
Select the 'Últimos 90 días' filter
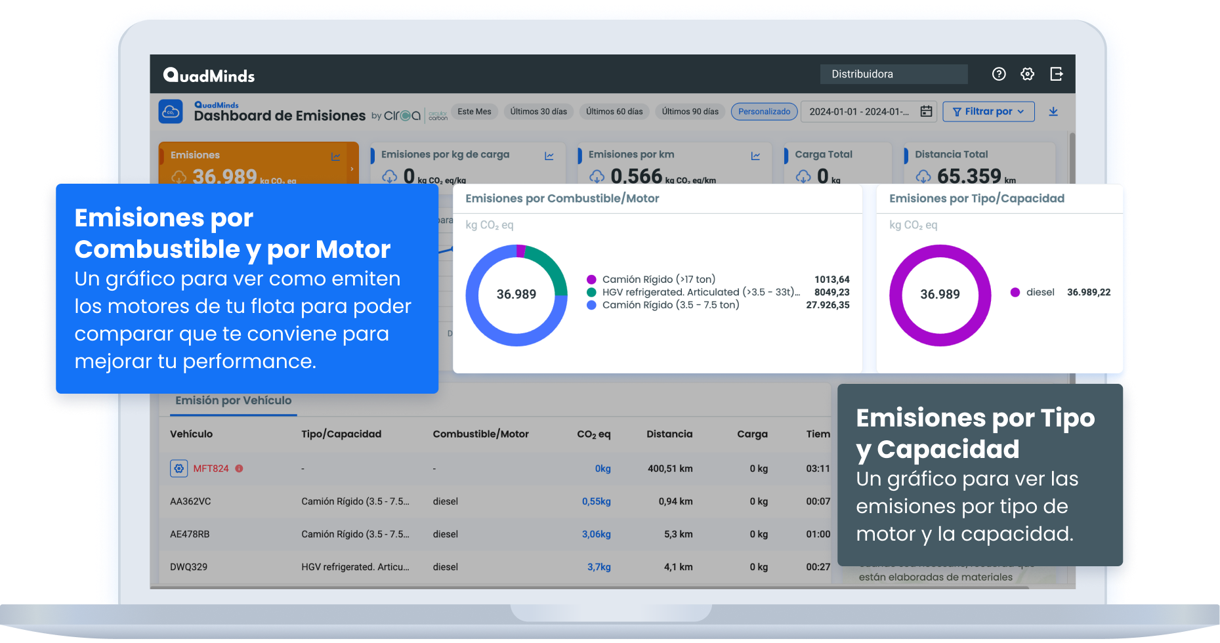tap(690, 112)
